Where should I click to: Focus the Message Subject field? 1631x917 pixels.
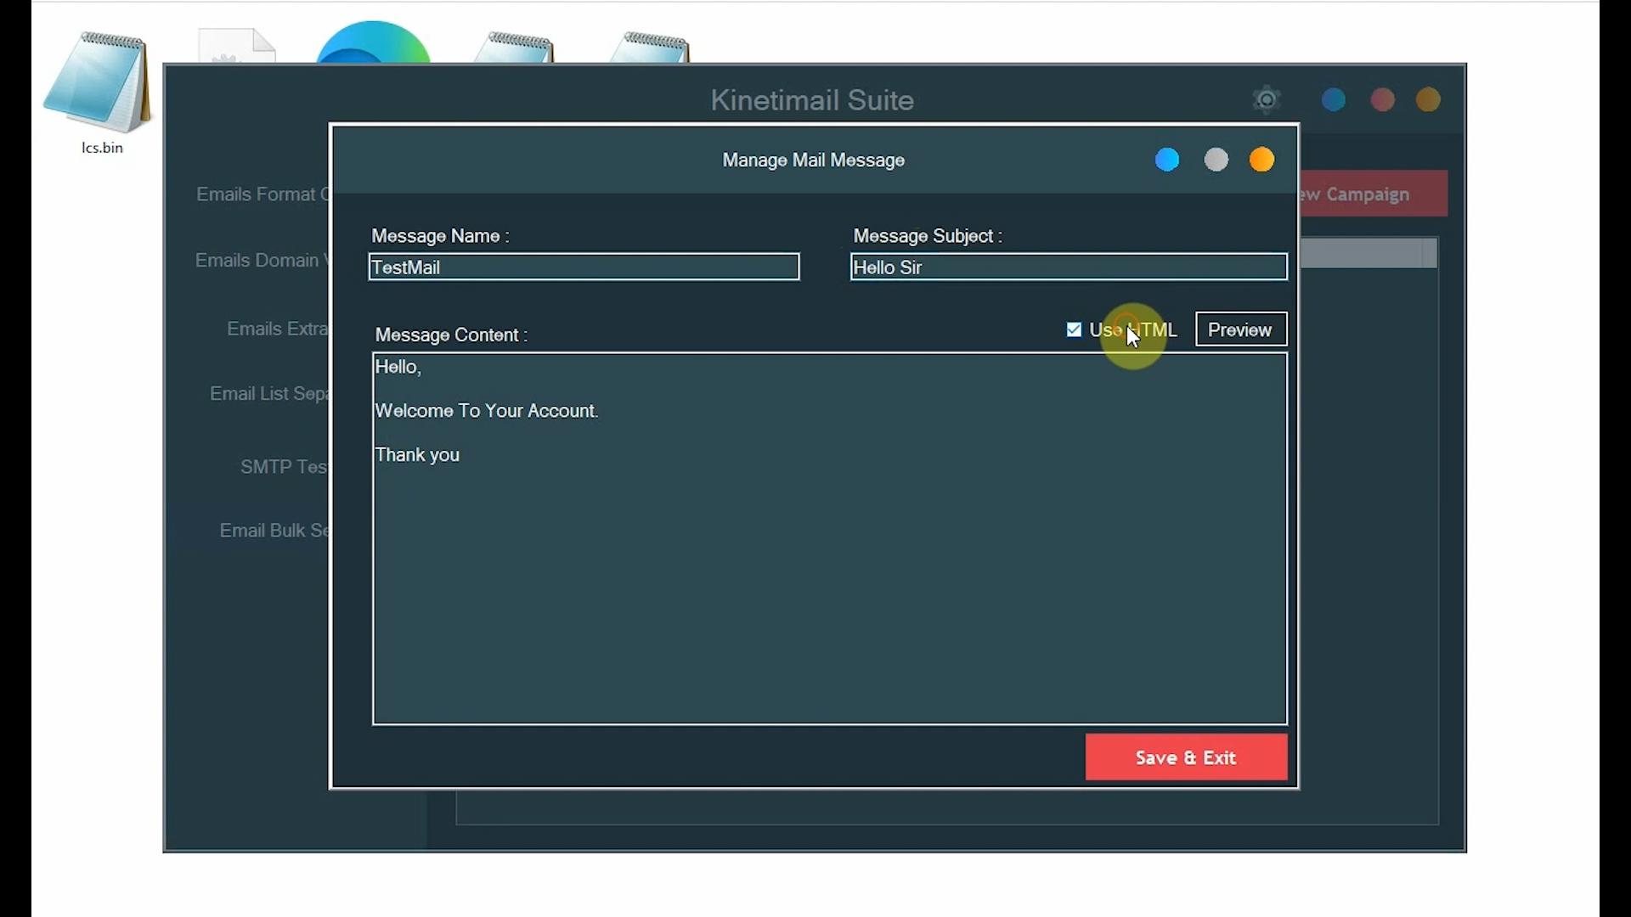[x=1068, y=267]
